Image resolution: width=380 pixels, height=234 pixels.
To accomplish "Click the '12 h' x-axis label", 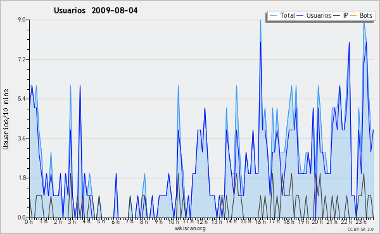I will [202, 222].
